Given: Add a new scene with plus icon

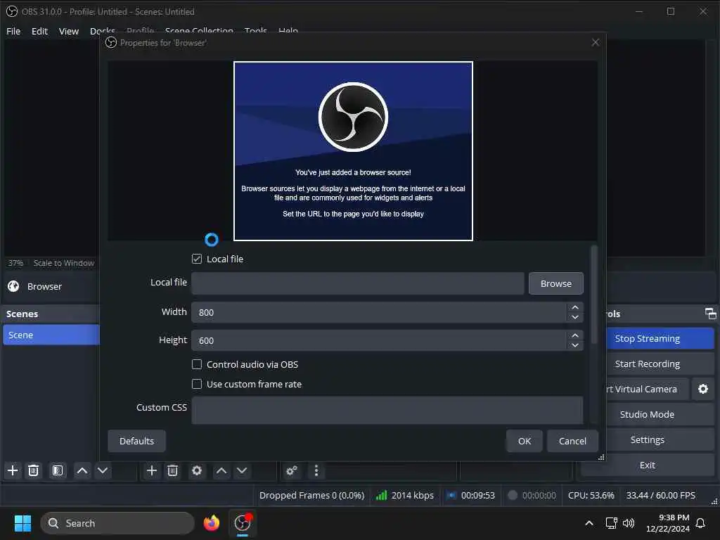Looking at the screenshot, I should click(13, 470).
